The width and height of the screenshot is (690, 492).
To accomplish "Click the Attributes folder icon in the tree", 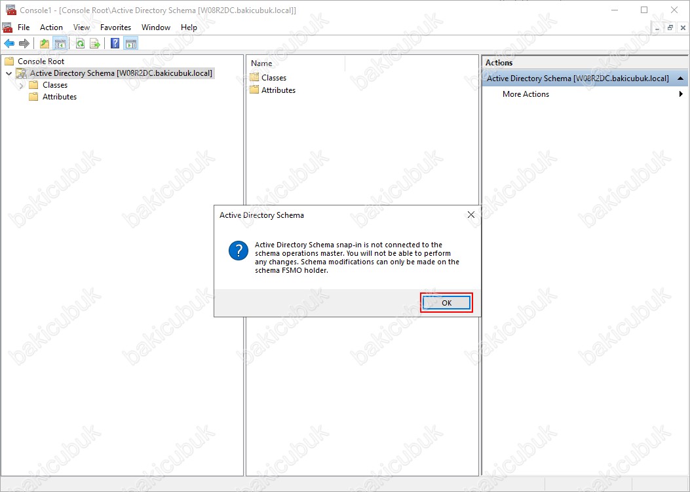I will 33,97.
